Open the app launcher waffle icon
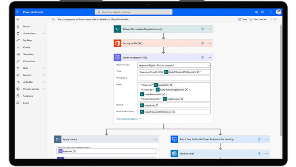 pyautogui.click(x=18, y=12)
